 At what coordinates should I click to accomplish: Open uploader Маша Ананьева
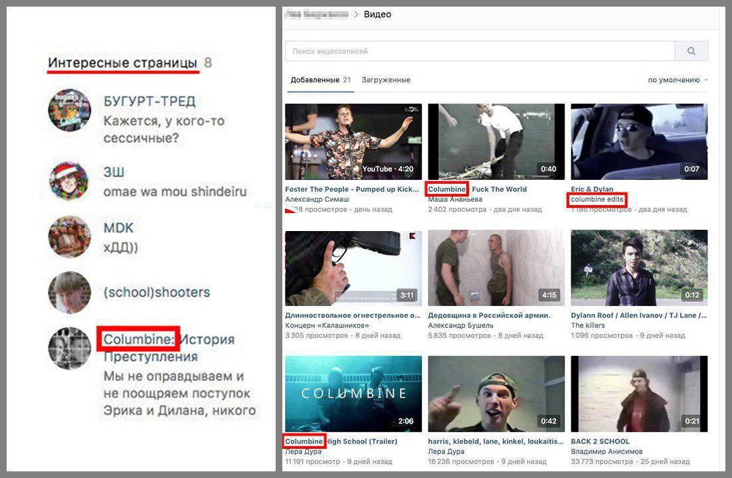455,199
